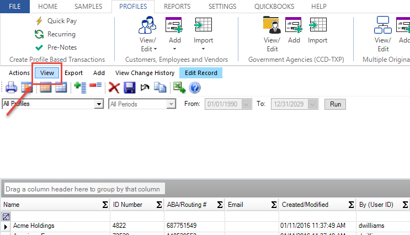Click the Excel export icon
410x235 pixels.
(179, 87)
